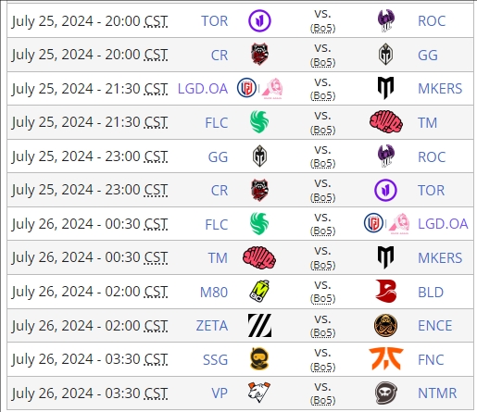The width and height of the screenshot is (477, 412).
Task: Click the ZETA black Z logo
Action: click(259, 325)
